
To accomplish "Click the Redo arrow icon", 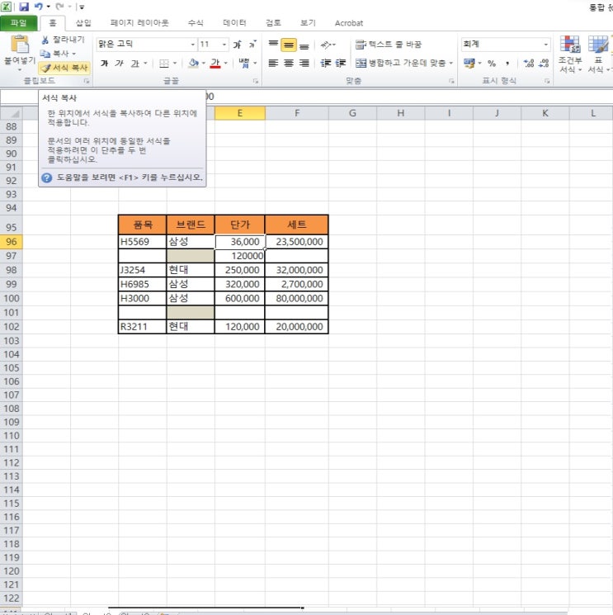I will click(x=59, y=7).
